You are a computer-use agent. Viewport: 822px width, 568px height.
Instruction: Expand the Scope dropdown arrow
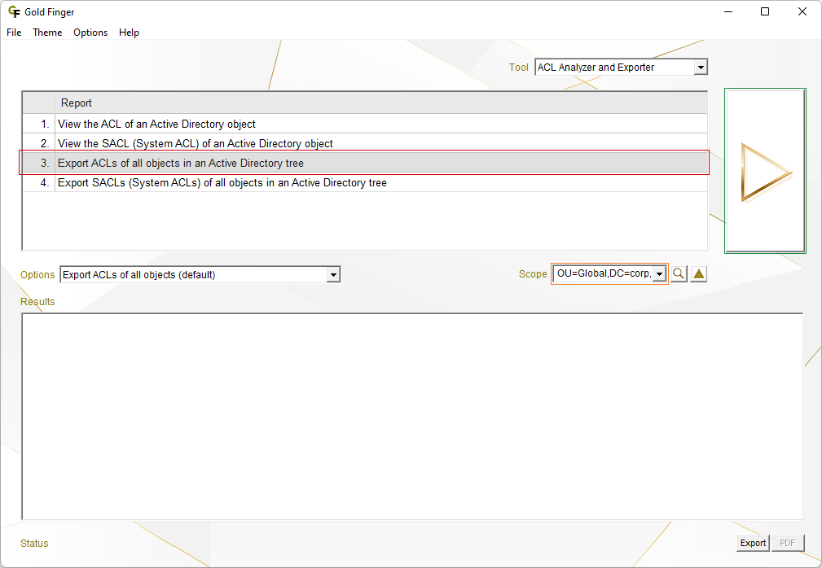660,273
